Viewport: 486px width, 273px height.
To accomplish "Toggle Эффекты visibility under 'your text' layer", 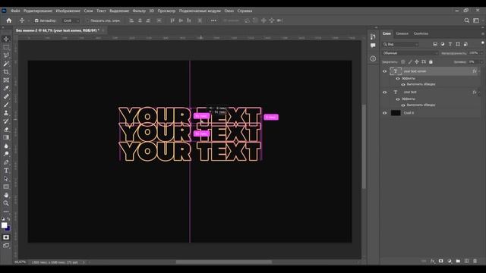I will pos(398,99).
